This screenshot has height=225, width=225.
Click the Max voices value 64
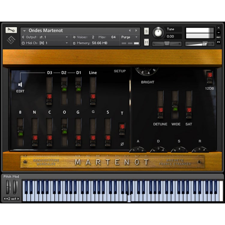pyautogui.click(x=113, y=37)
